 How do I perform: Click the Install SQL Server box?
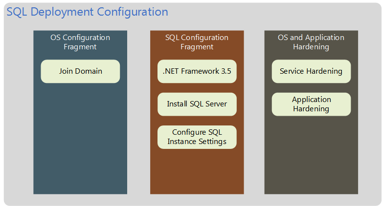[197, 104]
